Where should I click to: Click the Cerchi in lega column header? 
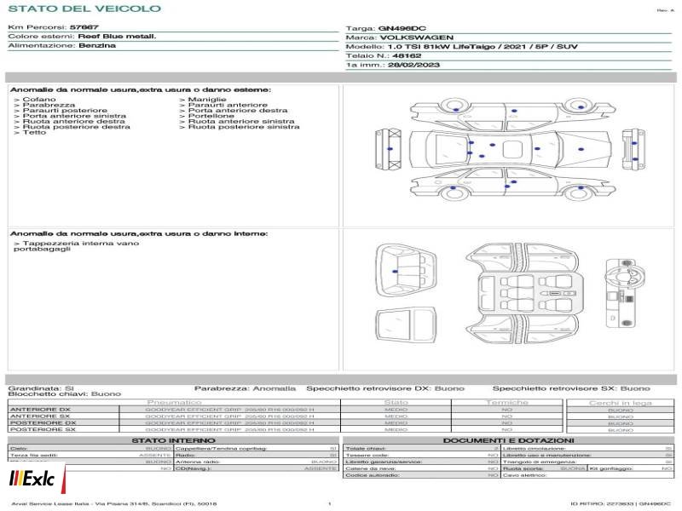(621, 403)
